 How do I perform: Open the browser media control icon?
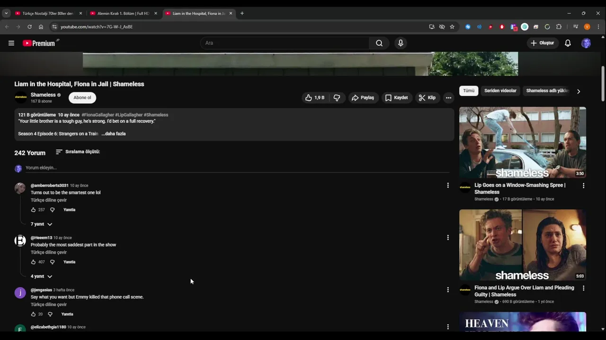(576, 27)
